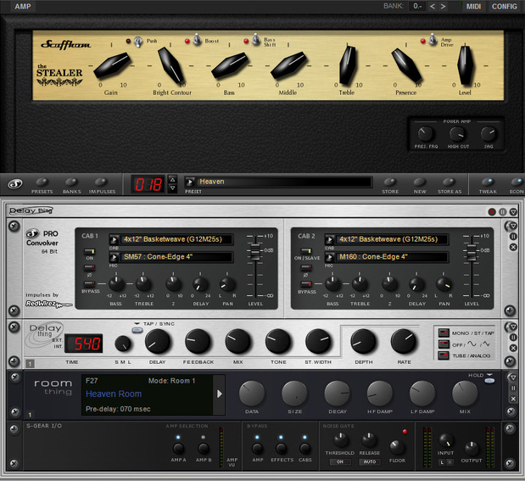Open the Heaven preset dropdown
The image size is (525, 481).
pos(189,182)
